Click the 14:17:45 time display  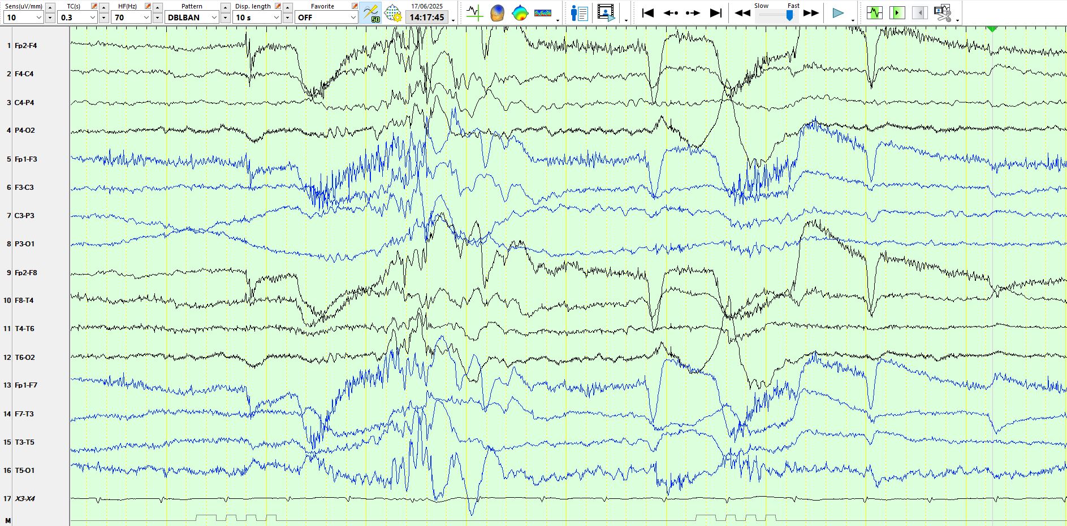tap(427, 18)
